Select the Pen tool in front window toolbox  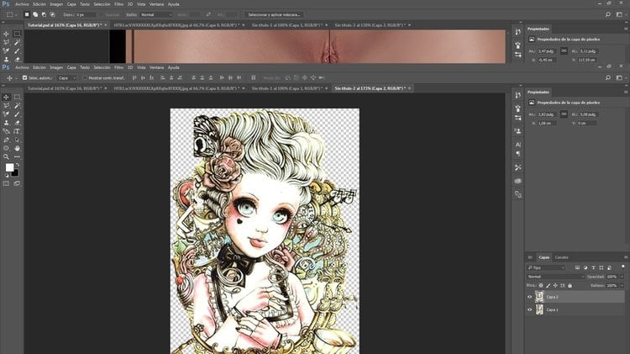point(6,140)
